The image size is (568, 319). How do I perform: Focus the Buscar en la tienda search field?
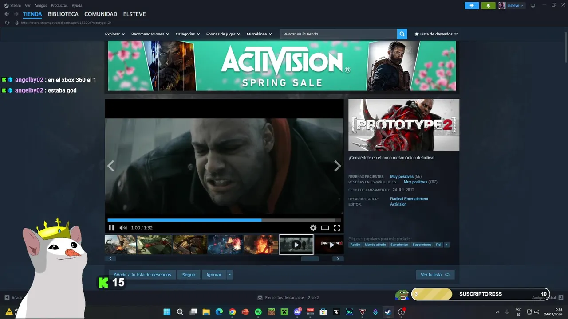point(338,34)
